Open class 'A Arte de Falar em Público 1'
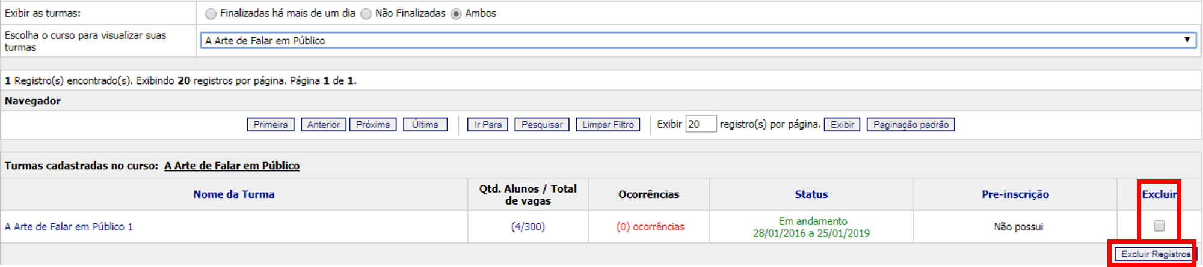The height and width of the screenshot is (267, 1203). point(69,227)
